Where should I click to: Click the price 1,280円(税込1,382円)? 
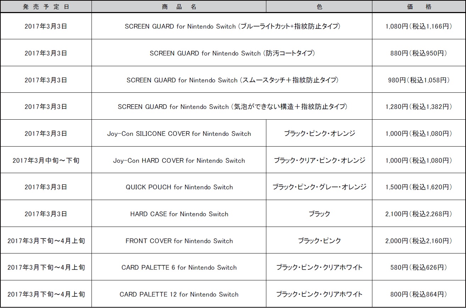pyautogui.click(x=419, y=107)
